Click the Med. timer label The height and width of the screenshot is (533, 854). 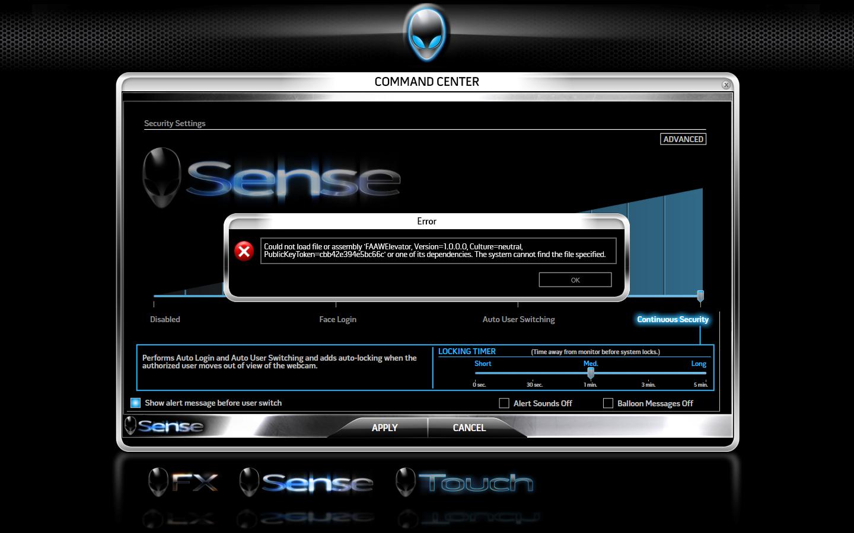coord(591,364)
